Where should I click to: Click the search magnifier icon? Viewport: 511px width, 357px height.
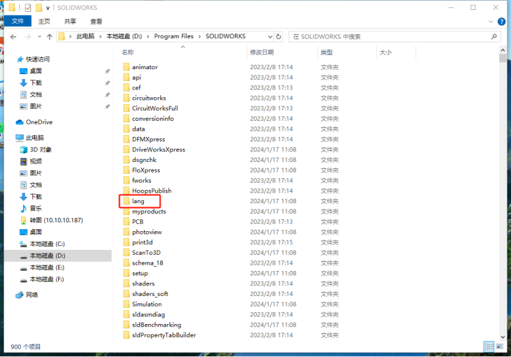494,37
